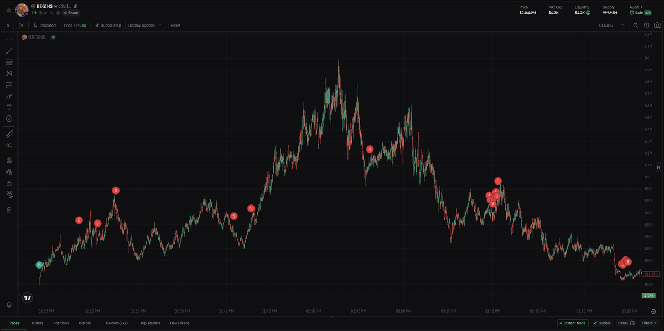Select the Zoom In tool
This screenshot has height=331, width=664.
(x=9, y=145)
